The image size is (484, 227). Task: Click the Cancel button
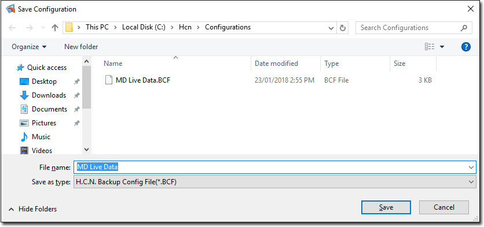click(x=444, y=207)
